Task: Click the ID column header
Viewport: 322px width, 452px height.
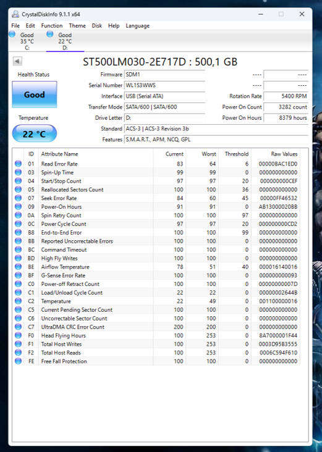Action: (31, 154)
